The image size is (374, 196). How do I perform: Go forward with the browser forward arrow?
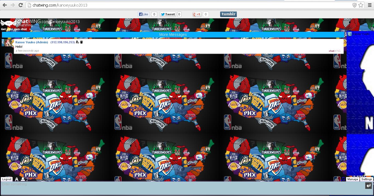click(13, 5)
